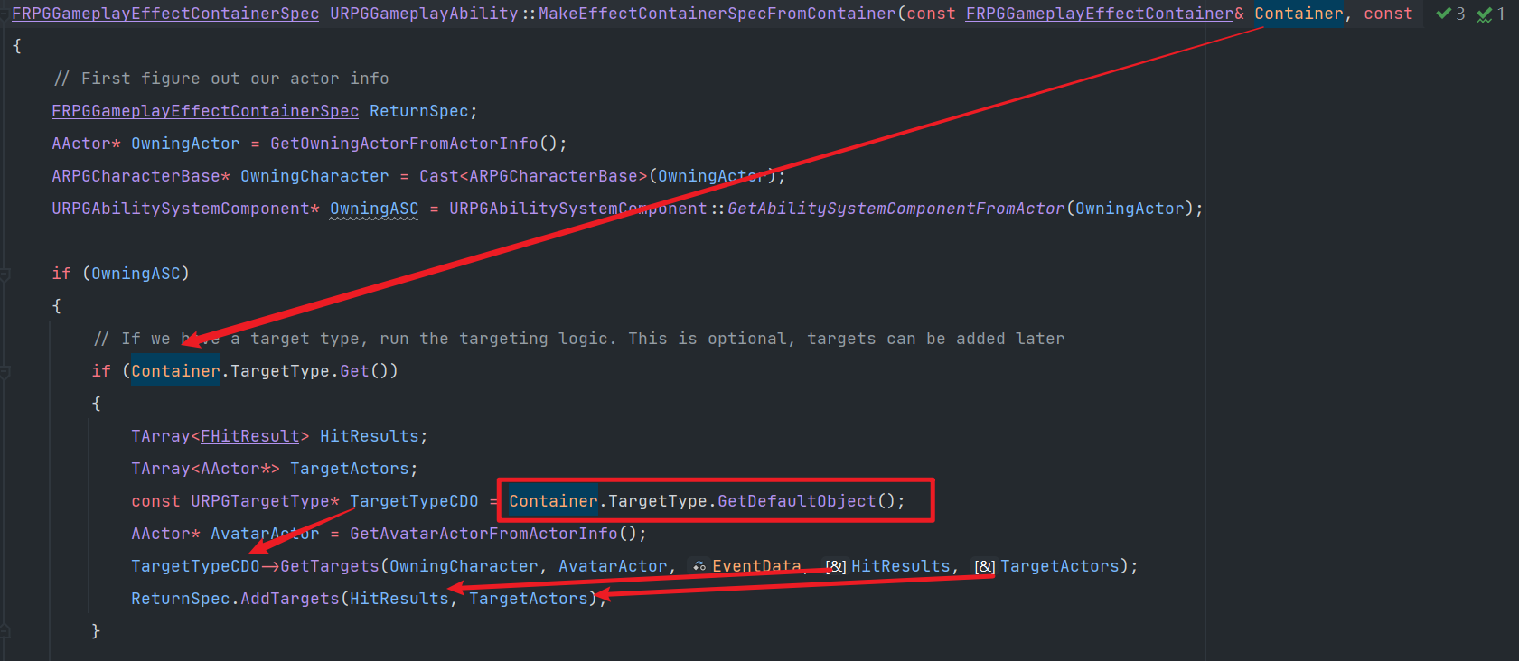
Task: Open the green checkmark hints widget showing 3
Action: 1450,14
